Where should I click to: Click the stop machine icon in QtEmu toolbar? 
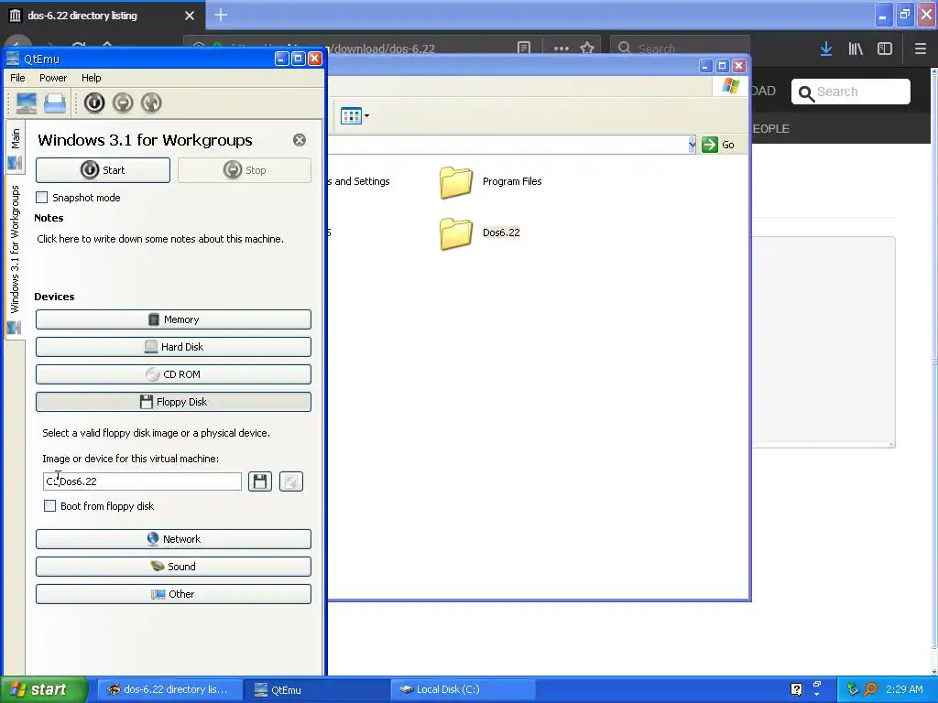[123, 103]
